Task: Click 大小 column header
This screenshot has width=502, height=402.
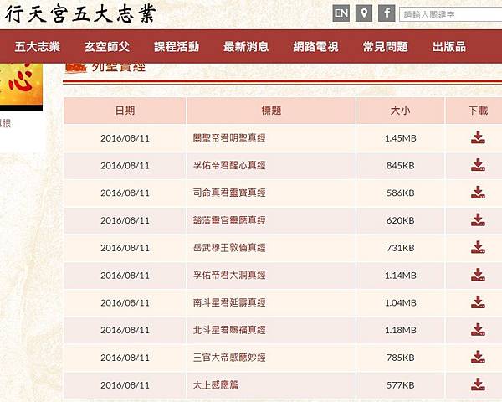Action: coord(400,111)
